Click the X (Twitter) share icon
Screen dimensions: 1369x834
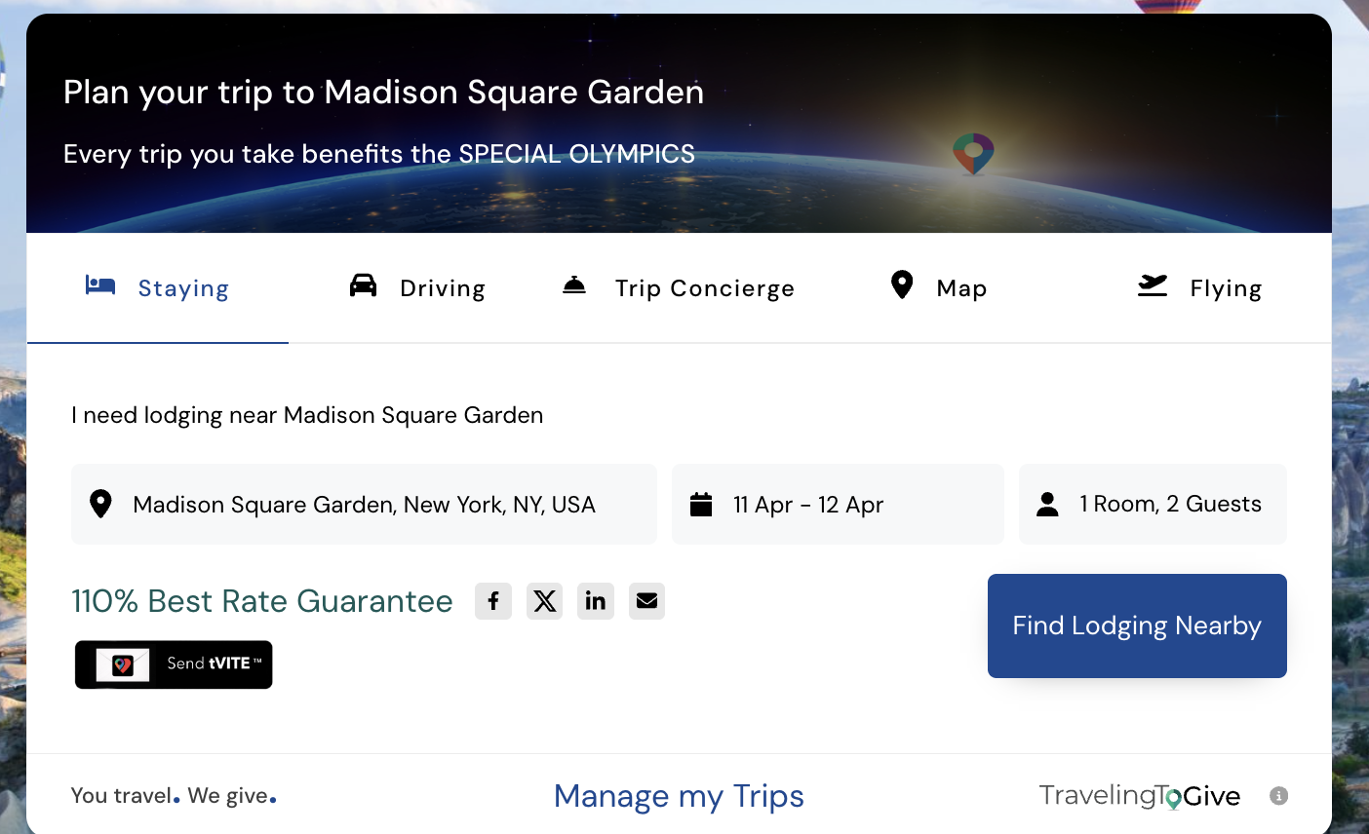545,601
